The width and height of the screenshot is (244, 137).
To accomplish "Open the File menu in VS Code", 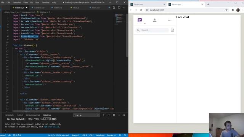I will pyautogui.click(x=3, y=3).
